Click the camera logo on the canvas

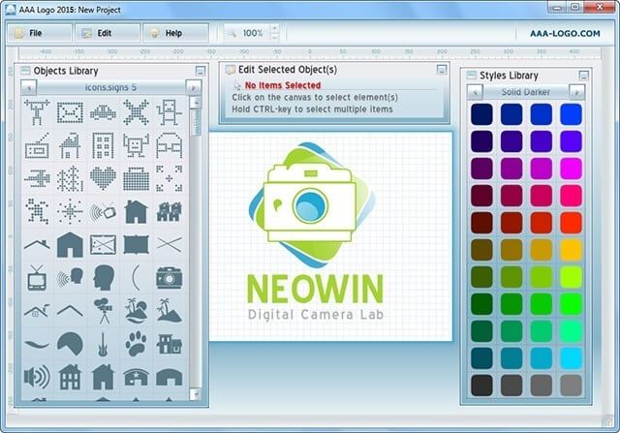(x=311, y=204)
